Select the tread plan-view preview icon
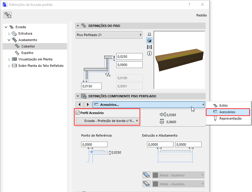Viewport: 252px width, 192px height. tap(149, 34)
